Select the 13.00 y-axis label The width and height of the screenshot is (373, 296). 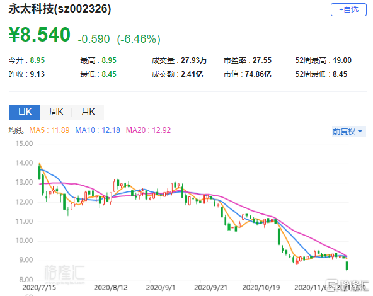pyautogui.click(x=25, y=183)
